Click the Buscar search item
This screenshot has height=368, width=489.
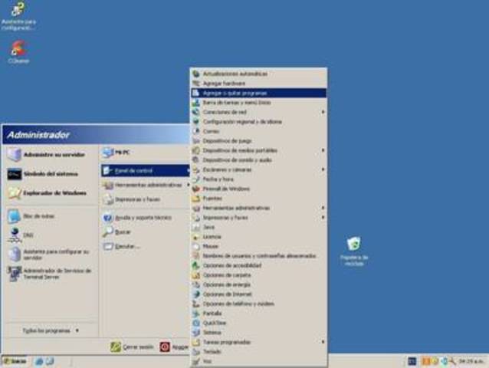pyautogui.click(x=146, y=232)
